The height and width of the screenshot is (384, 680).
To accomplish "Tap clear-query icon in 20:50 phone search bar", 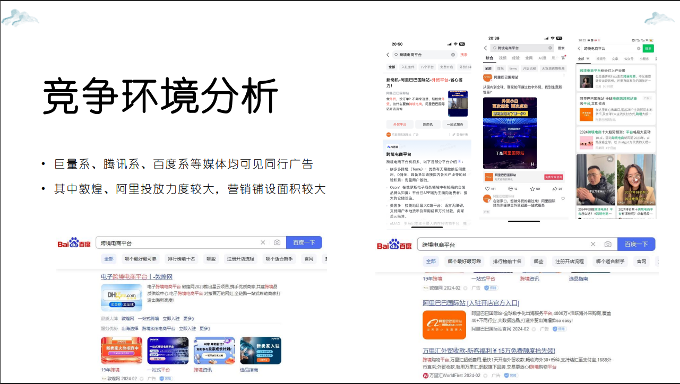I will tap(453, 55).
